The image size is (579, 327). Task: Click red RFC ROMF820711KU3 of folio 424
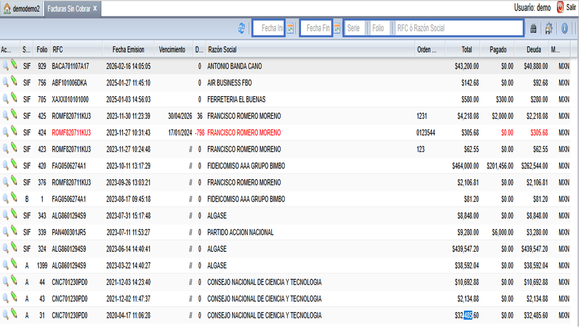71,133
